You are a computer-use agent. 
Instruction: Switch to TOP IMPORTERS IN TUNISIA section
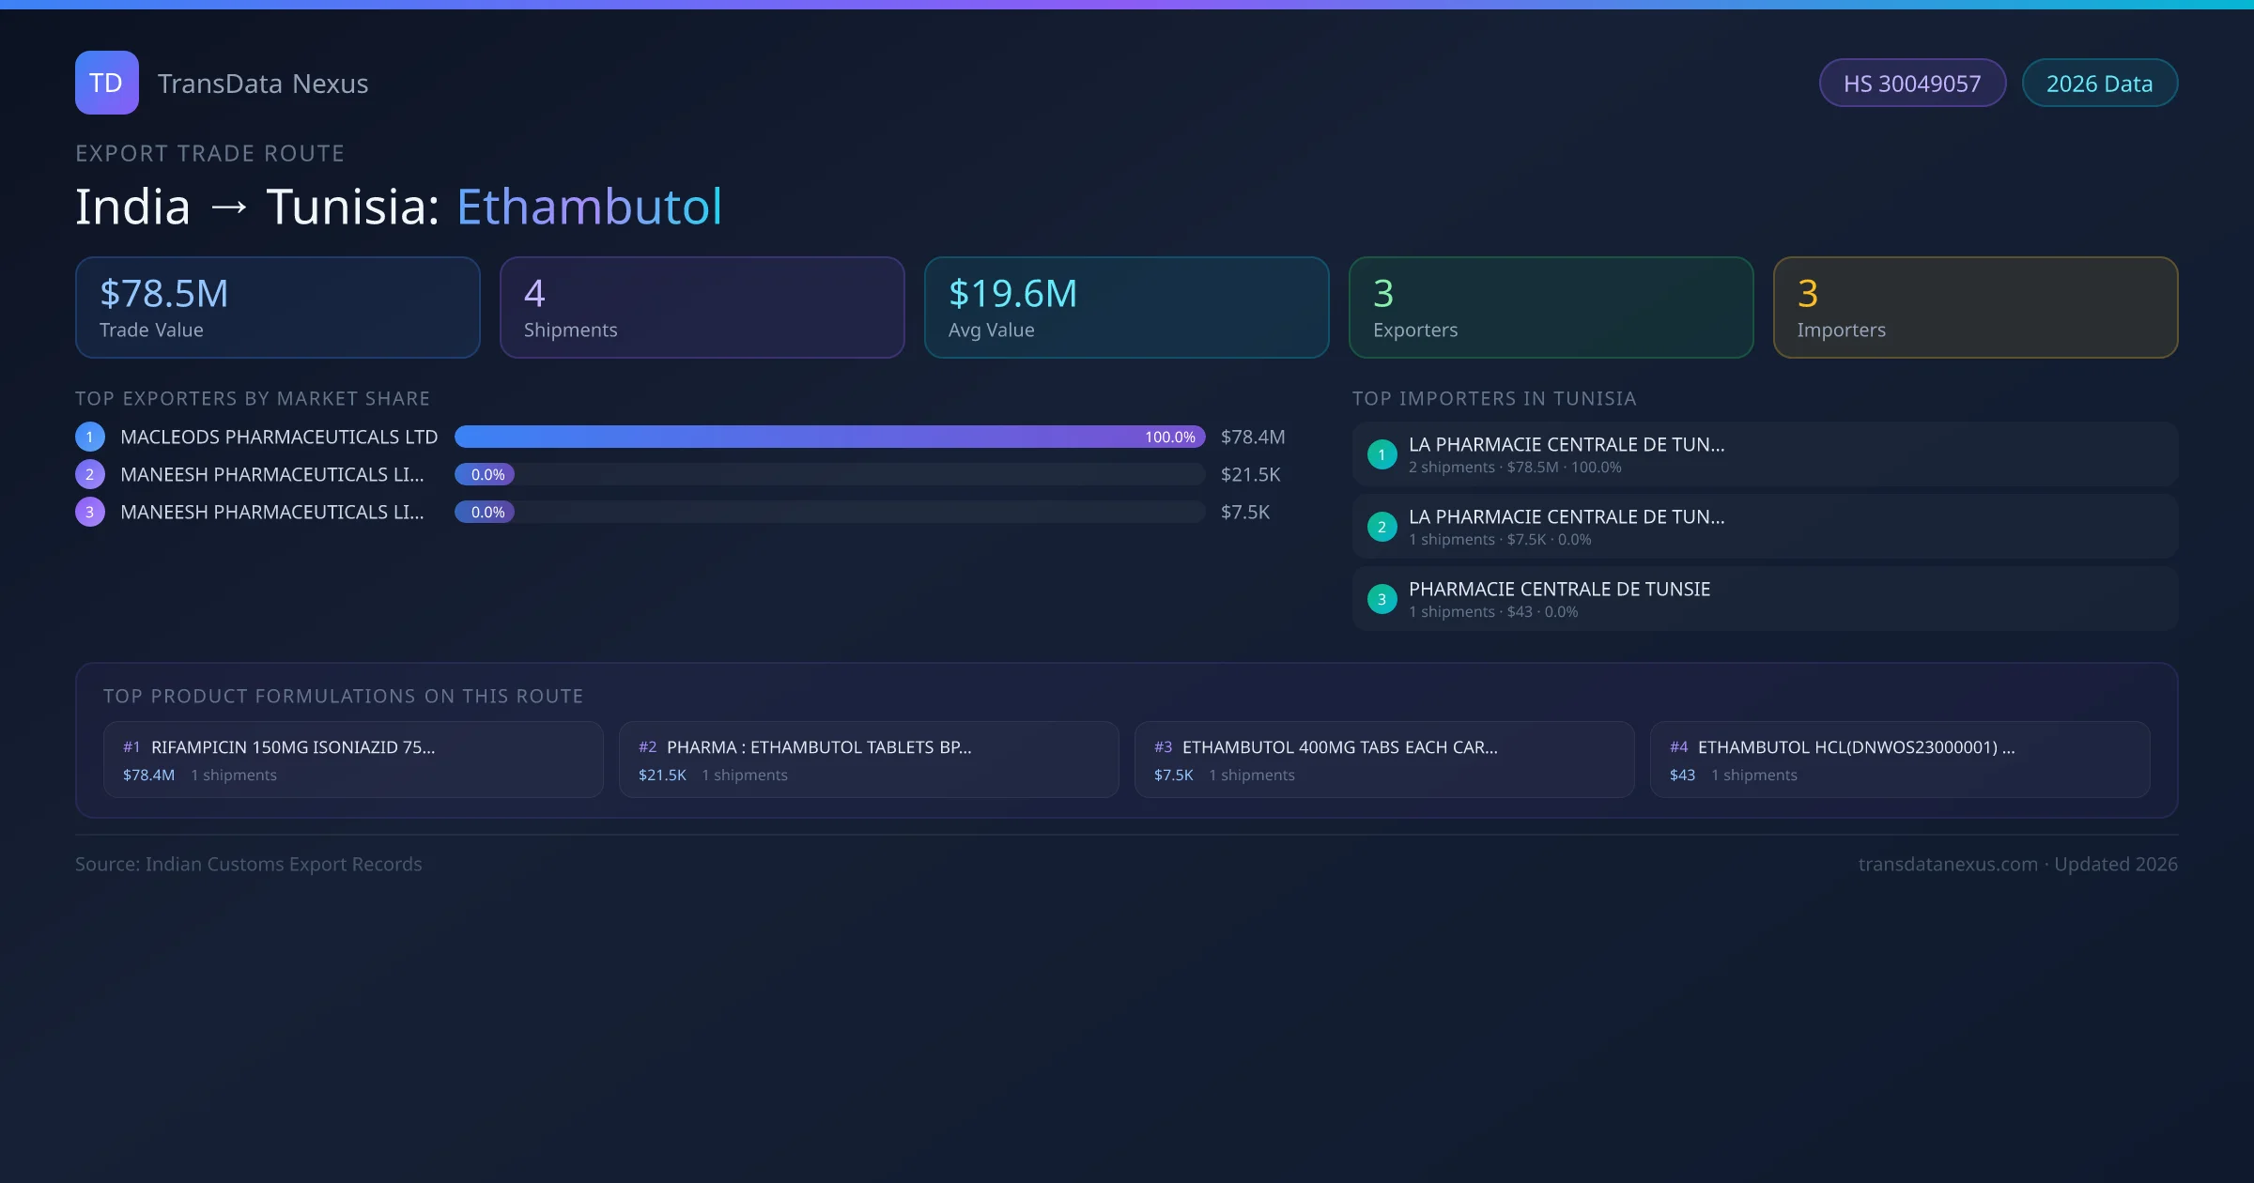pyautogui.click(x=1496, y=398)
